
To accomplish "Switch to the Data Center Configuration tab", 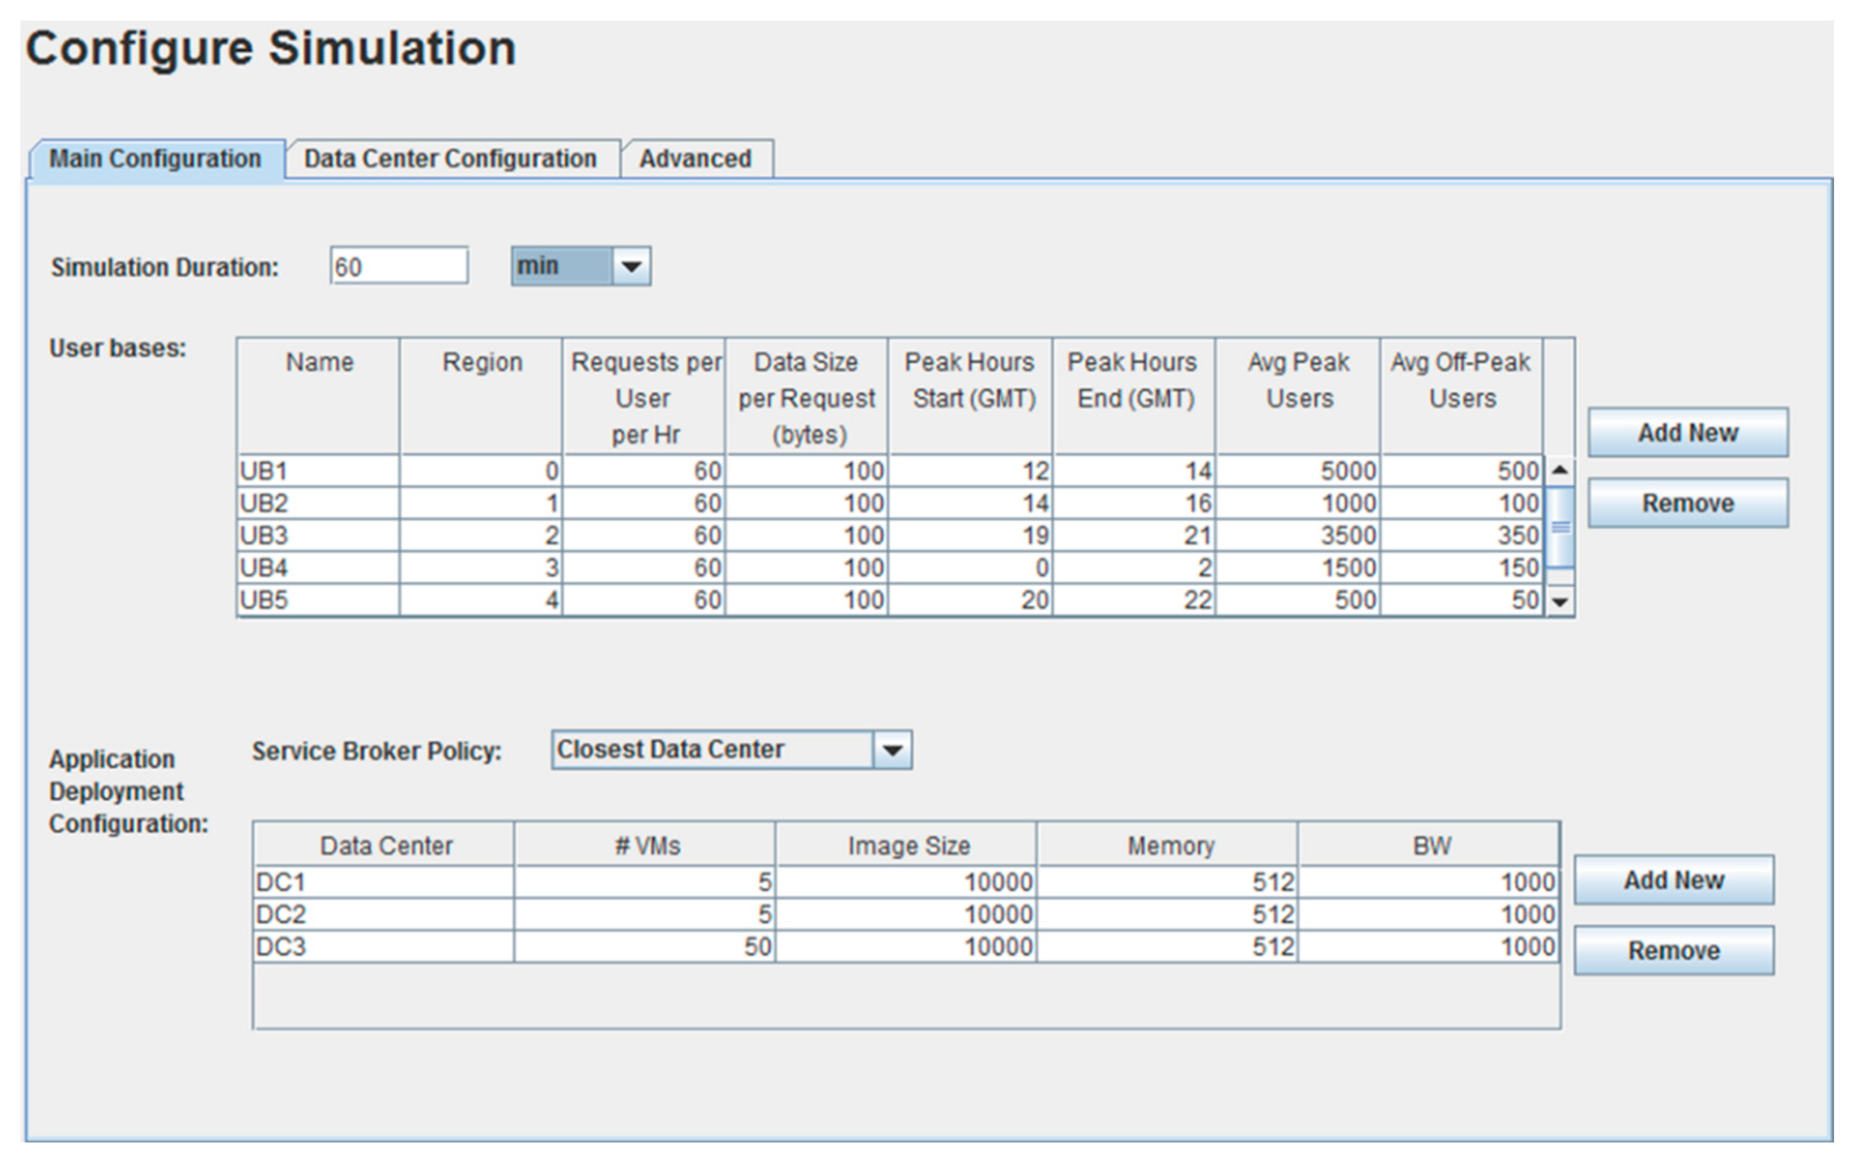I will 451,159.
